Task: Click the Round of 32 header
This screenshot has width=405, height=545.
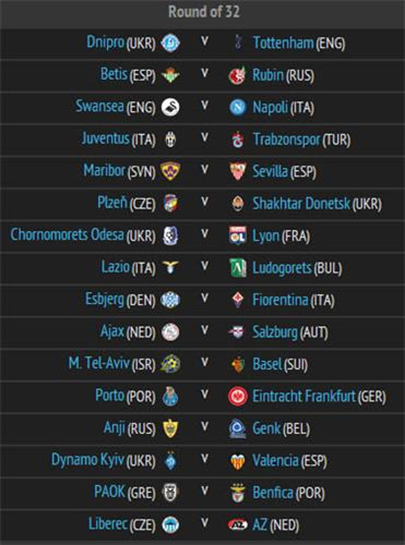Action: 204,12
